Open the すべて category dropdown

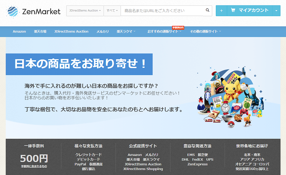[x=112, y=11]
